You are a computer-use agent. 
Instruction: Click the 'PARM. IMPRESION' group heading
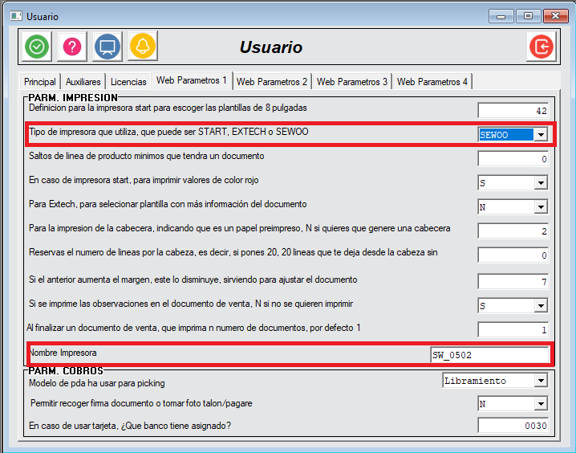tap(73, 98)
